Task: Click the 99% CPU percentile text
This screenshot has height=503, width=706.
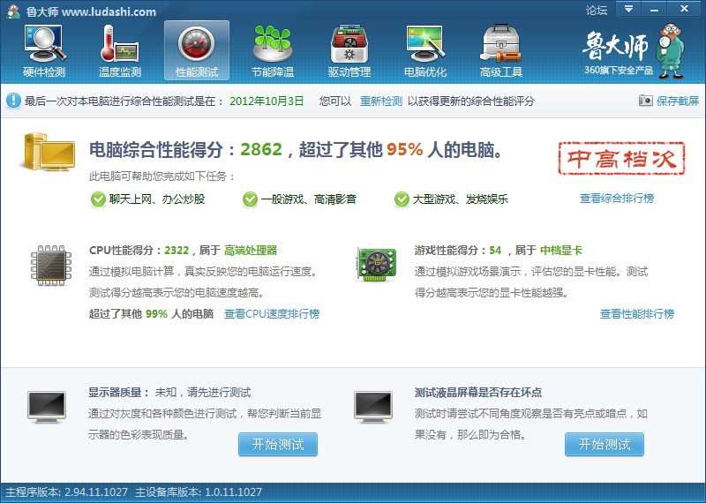Action: click(156, 313)
